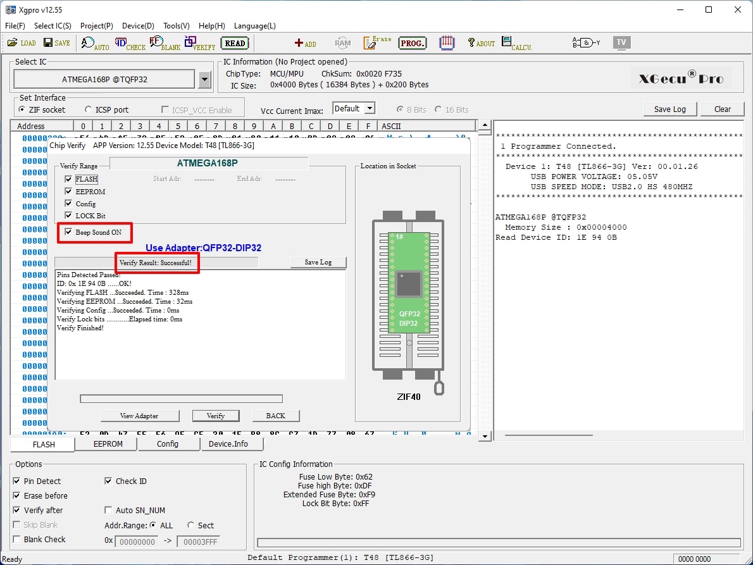Switch to the Config tab
Screen dimensions: 753x565
168,444
